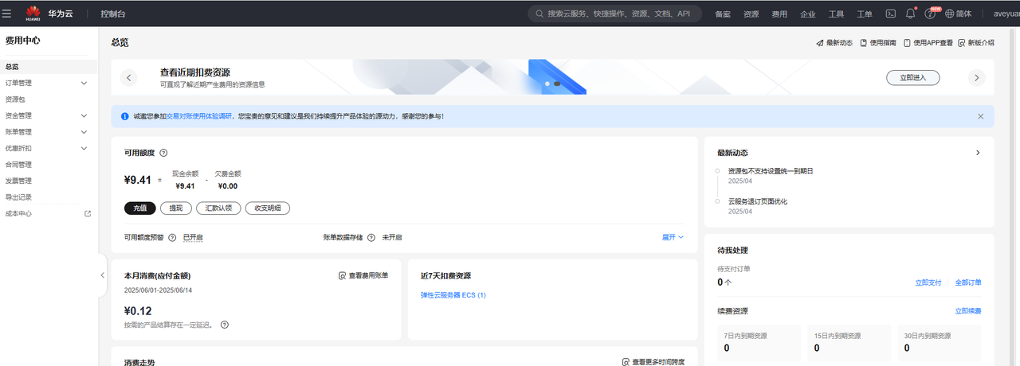Open the help question-mark icon with NEW badge
The height and width of the screenshot is (366, 1020).
930,14
